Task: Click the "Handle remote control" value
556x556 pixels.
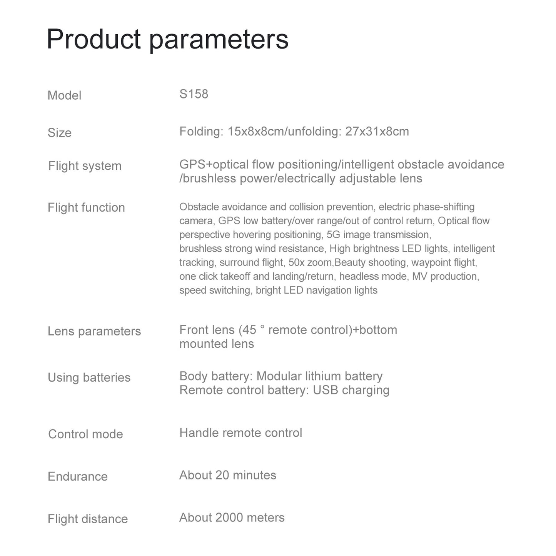Action: pos(240,433)
